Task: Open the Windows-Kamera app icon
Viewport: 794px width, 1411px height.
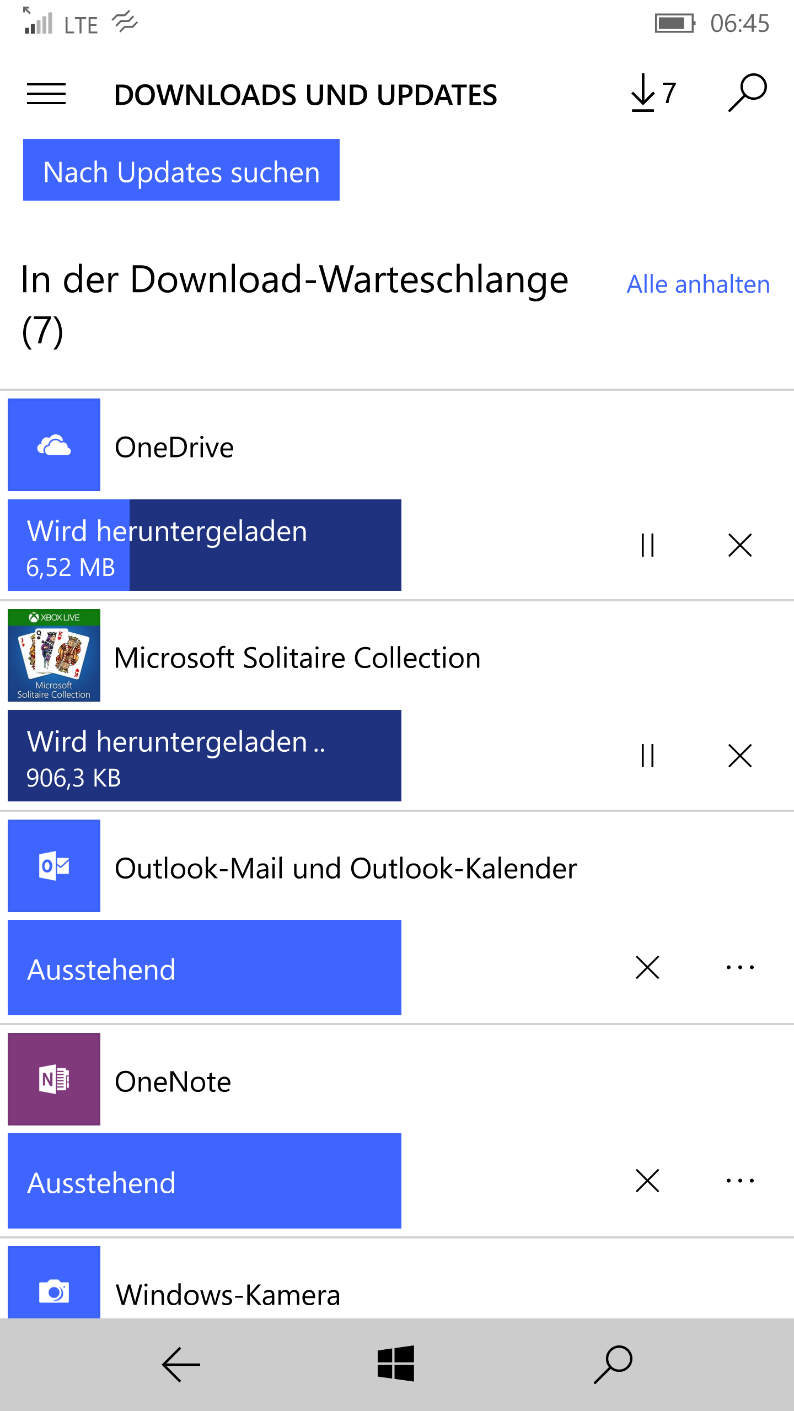Action: click(x=54, y=1282)
